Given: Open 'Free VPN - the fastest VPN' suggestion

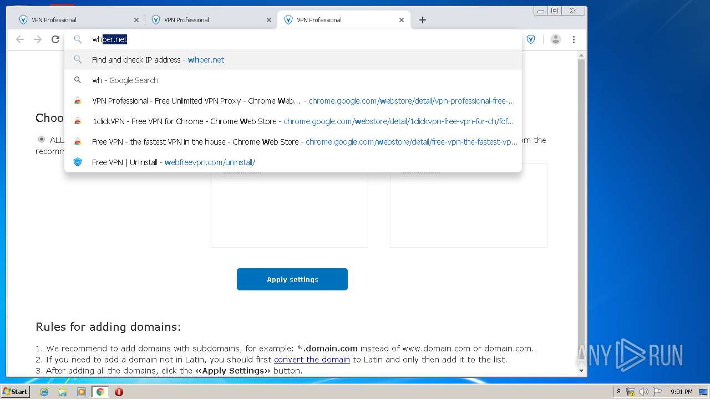Looking at the screenshot, I should coord(293,142).
